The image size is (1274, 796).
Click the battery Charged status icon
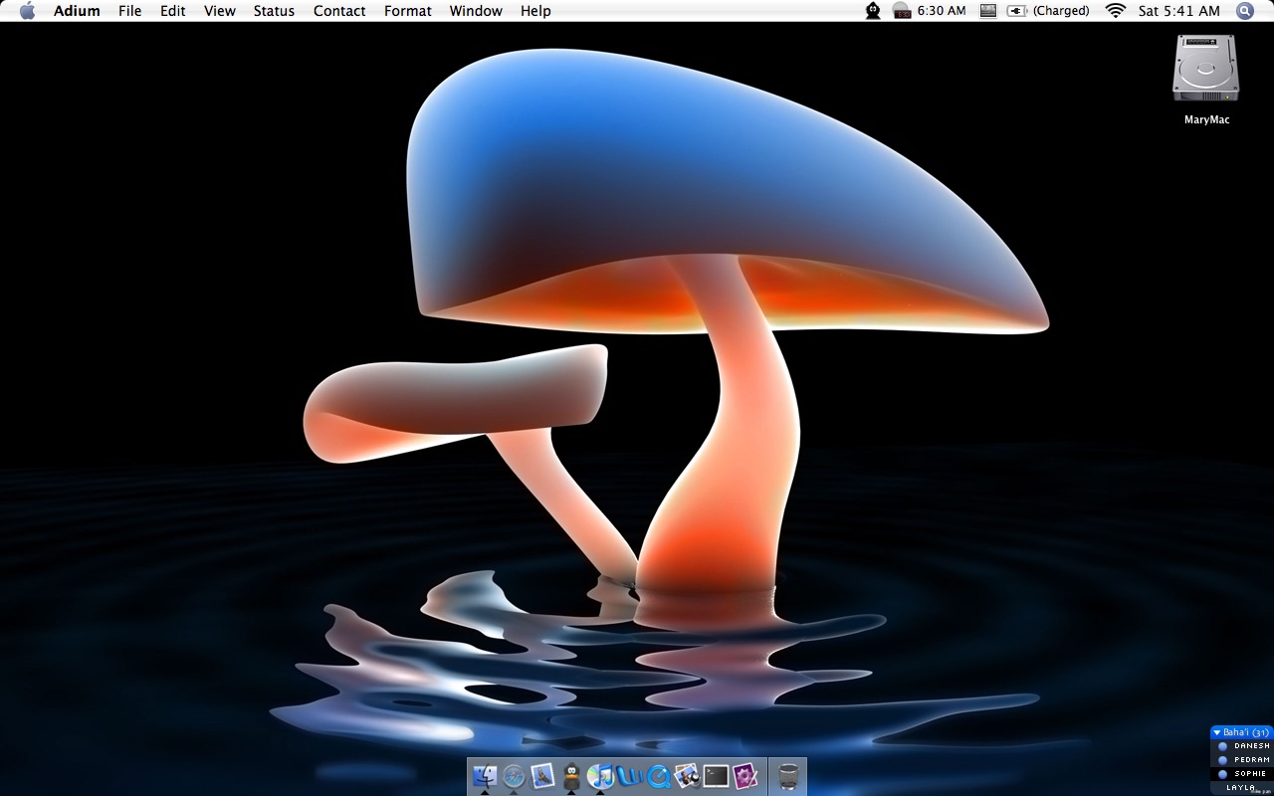click(x=1048, y=11)
